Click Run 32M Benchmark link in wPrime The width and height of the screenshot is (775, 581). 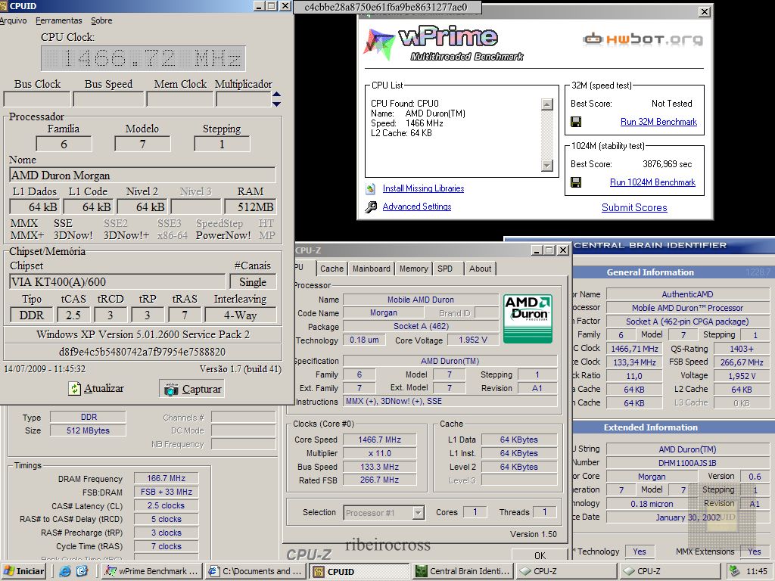(x=658, y=122)
